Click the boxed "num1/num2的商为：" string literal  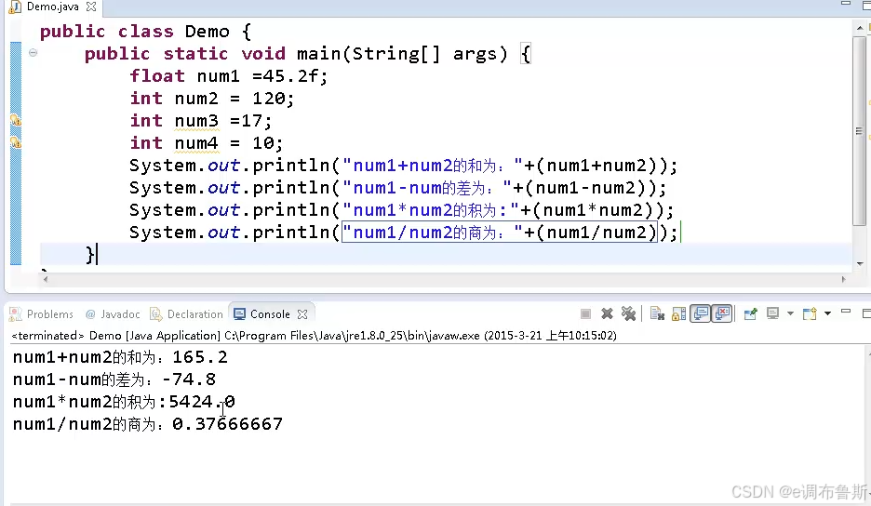coord(432,233)
